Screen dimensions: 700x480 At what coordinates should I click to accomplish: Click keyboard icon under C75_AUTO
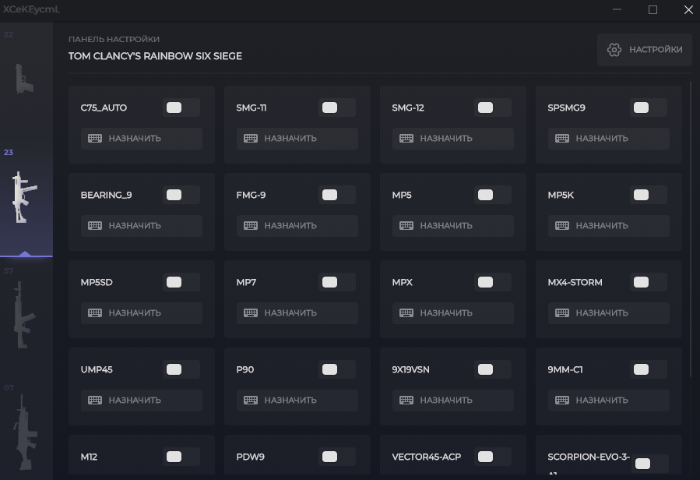pyautogui.click(x=95, y=139)
